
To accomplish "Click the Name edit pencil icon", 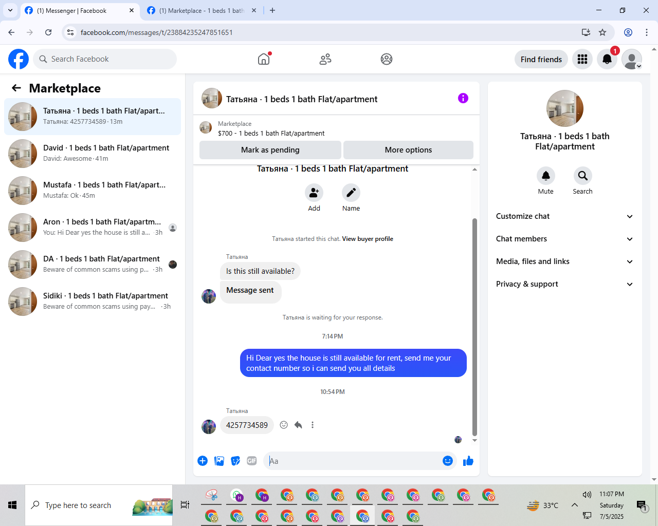I will click(x=351, y=193).
